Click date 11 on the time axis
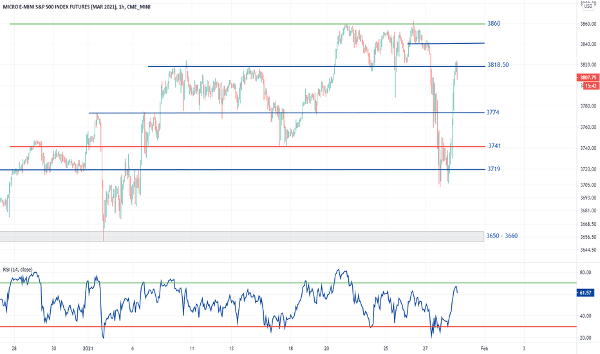 (192, 349)
